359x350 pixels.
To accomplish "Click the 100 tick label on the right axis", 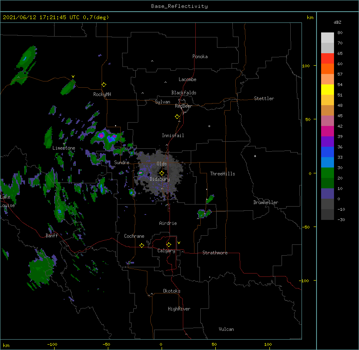I will (x=306, y=66).
